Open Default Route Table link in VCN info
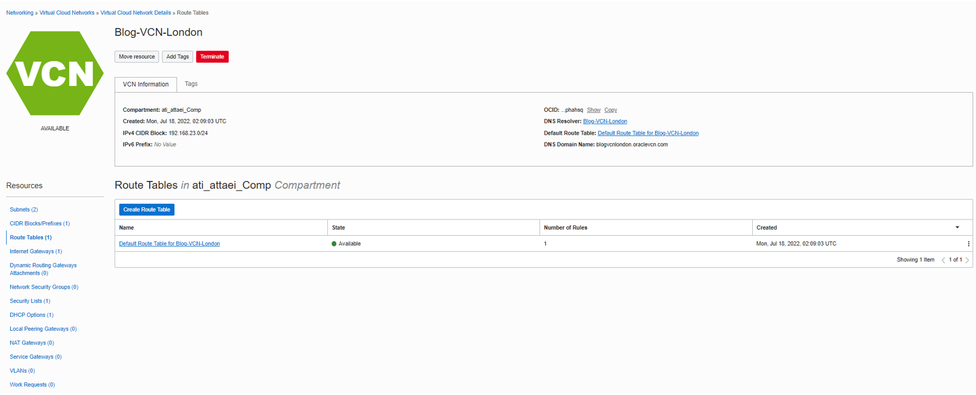Viewport: 976px width, 395px height. (x=648, y=133)
